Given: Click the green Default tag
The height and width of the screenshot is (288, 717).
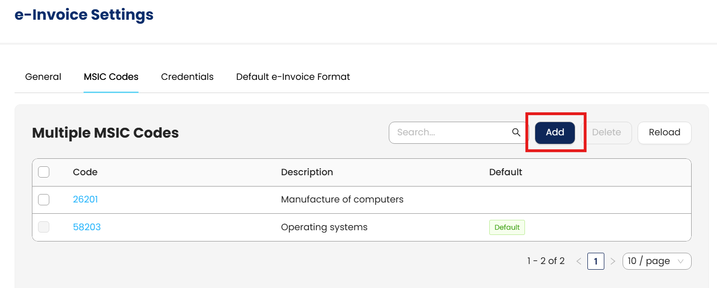Looking at the screenshot, I should (507, 227).
